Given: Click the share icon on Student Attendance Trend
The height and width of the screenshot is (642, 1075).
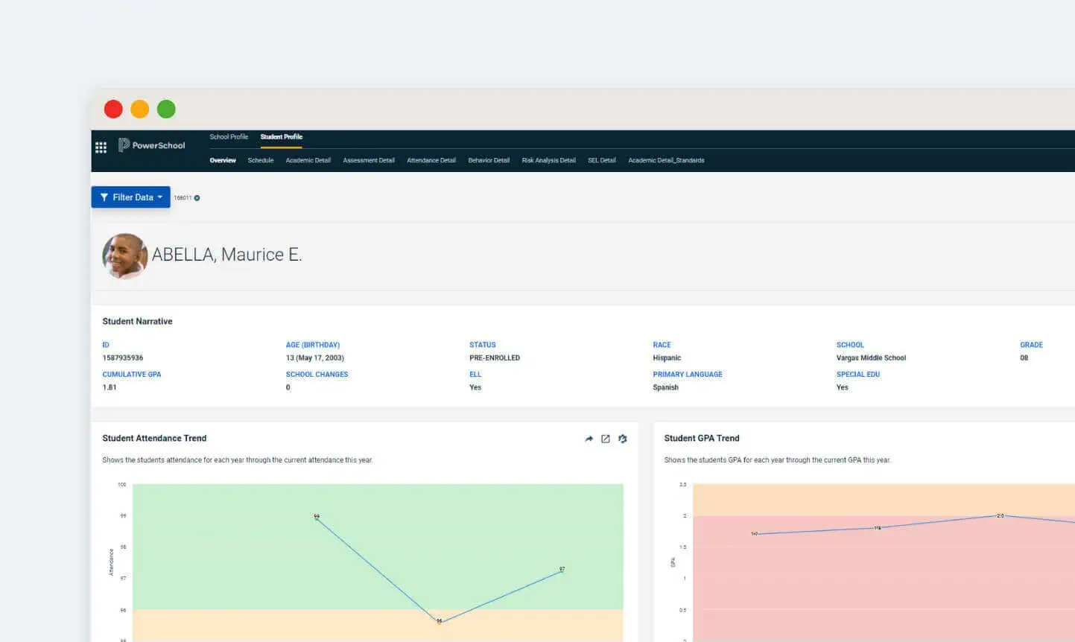Looking at the screenshot, I should [x=589, y=439].
